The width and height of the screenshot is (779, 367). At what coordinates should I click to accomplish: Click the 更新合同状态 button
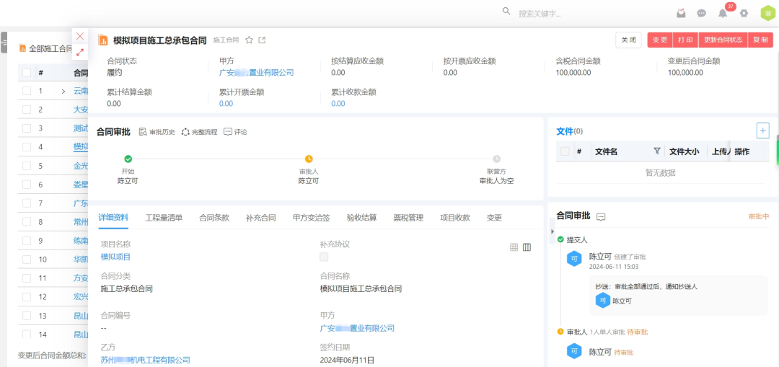pos(723,40)
